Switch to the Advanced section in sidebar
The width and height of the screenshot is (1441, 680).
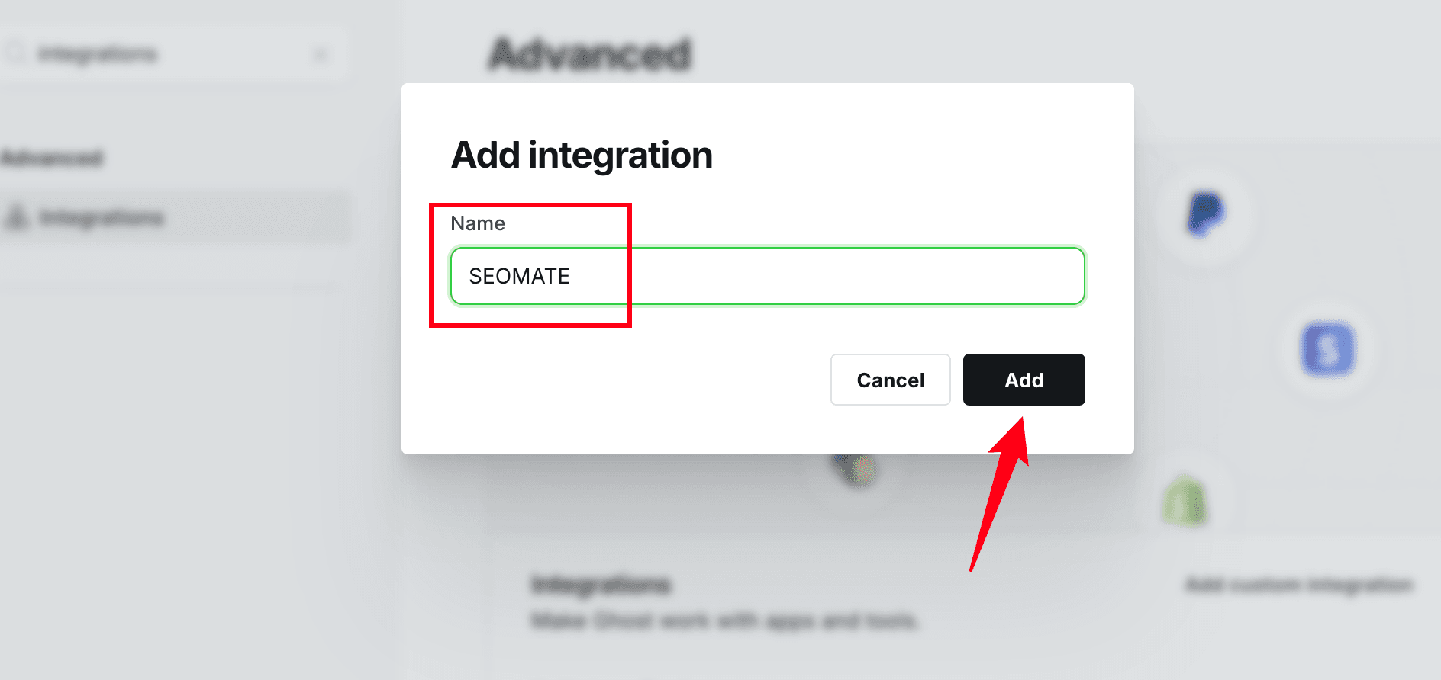tap(52, 158)
